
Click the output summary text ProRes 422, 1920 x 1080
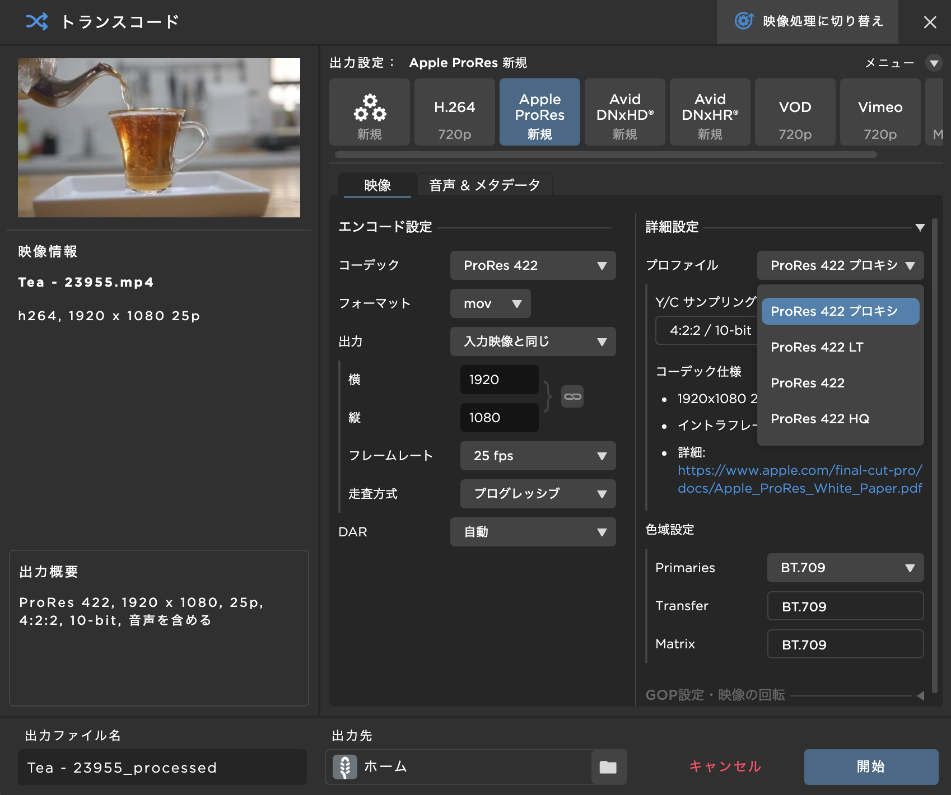pos(141,611)
